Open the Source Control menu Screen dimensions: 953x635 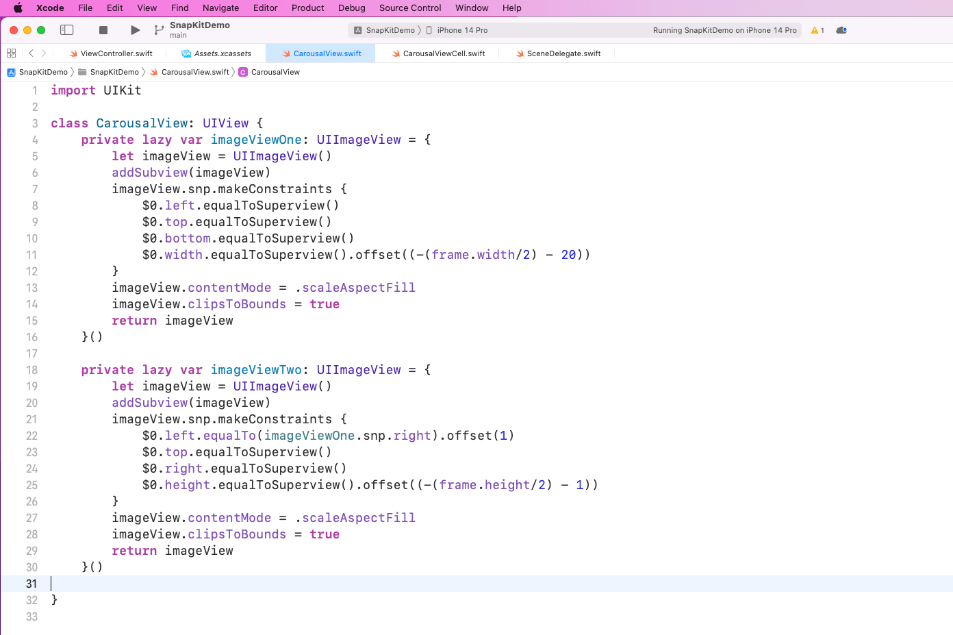pos(410,8)
